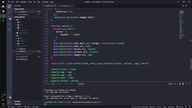The height and width of the screenshot is (108, 192).
Task: Close the terminal panel
Action: [189, 84]
